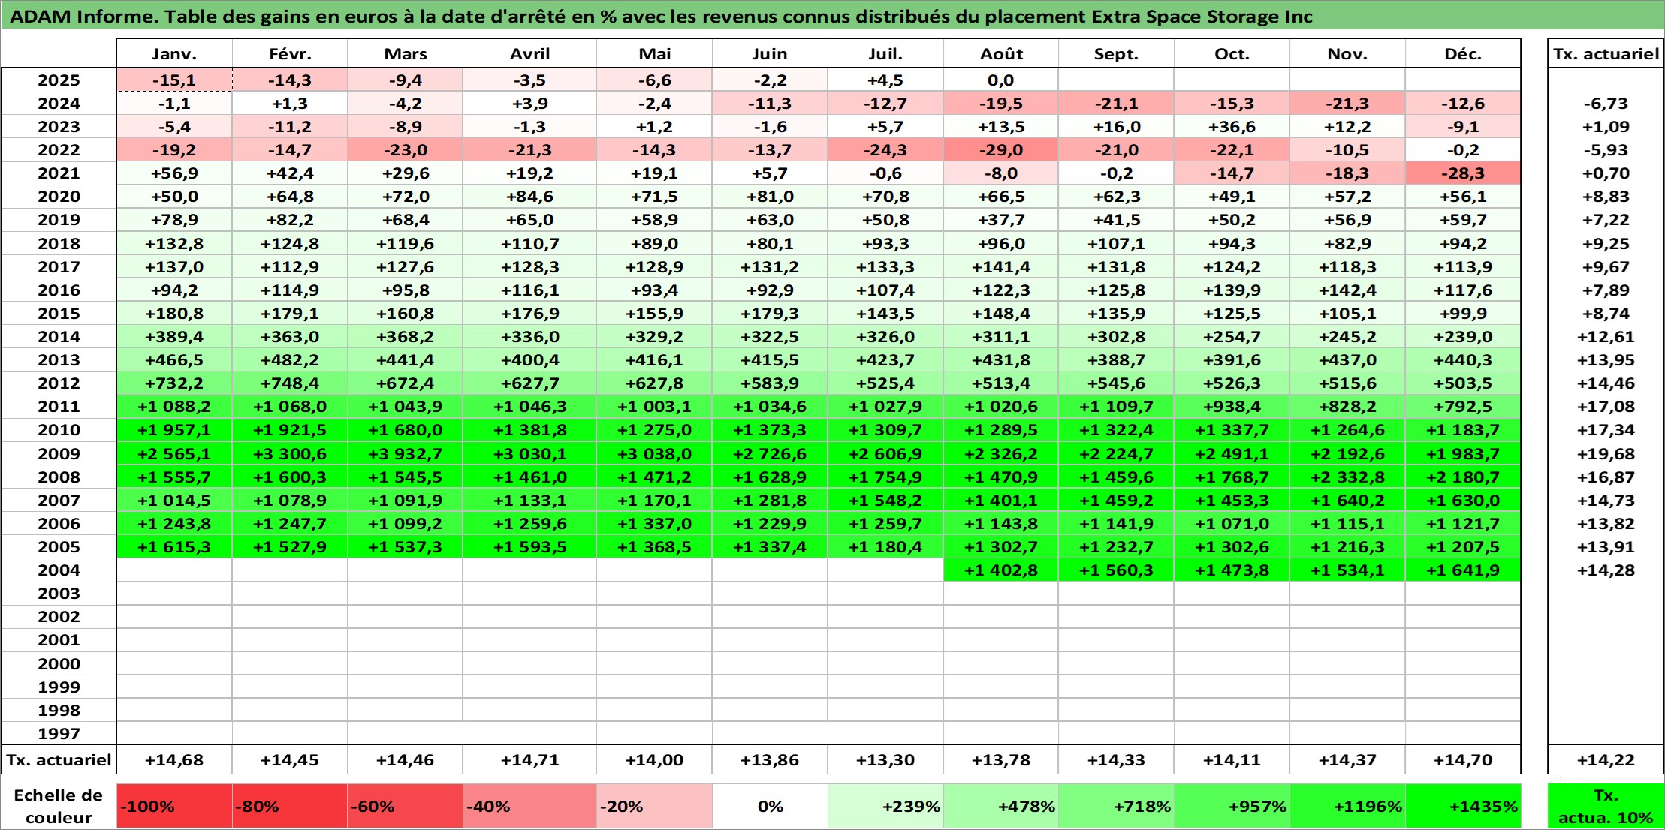
Task: Select row label 2025
Action: point(59,80)
